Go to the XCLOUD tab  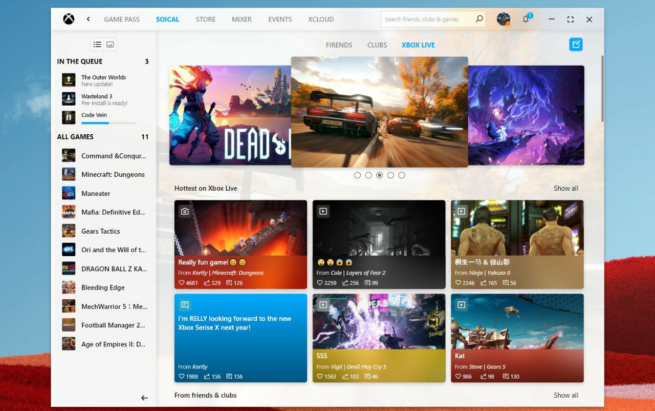click(321, 19)
